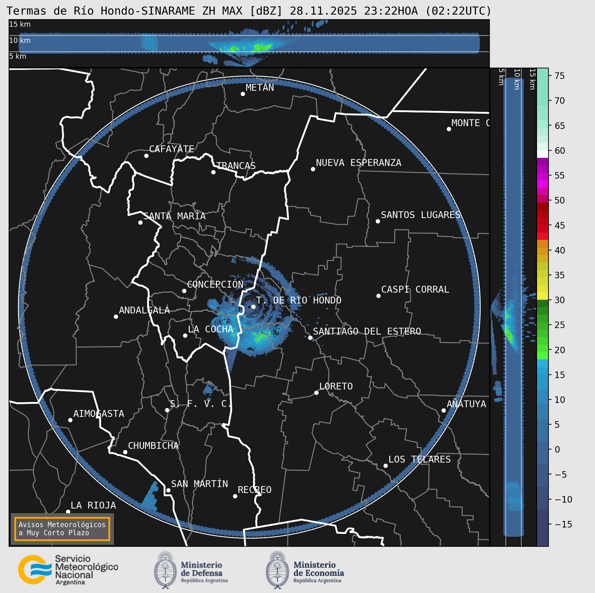The image size is (595, 593).
Task: Click the Ministerio de Defensa emblem
Action: pyautogui.click(x=165, y=570)
